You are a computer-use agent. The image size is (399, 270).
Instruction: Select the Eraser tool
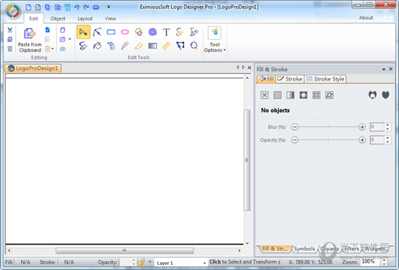pos(139,46)
